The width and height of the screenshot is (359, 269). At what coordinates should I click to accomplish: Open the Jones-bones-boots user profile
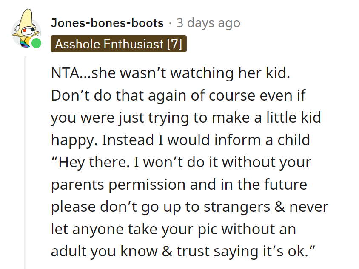click(x=107, y=23)
